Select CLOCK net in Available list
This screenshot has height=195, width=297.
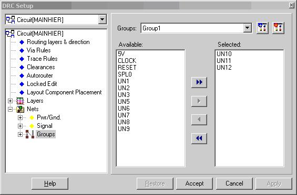(127, 61)
